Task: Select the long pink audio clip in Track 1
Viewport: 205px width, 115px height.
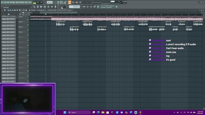Action: [x=116, y=19]
